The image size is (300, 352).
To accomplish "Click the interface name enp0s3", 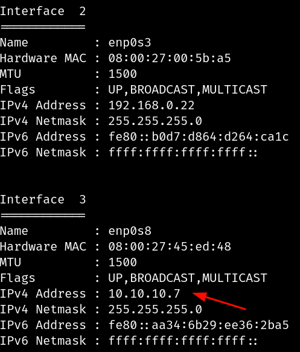I will click(130, 43).
